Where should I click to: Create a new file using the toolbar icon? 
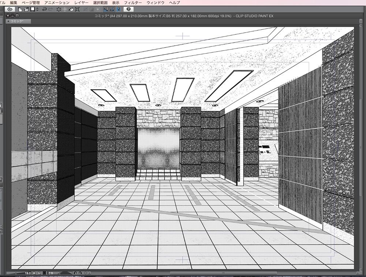point(19,10)
